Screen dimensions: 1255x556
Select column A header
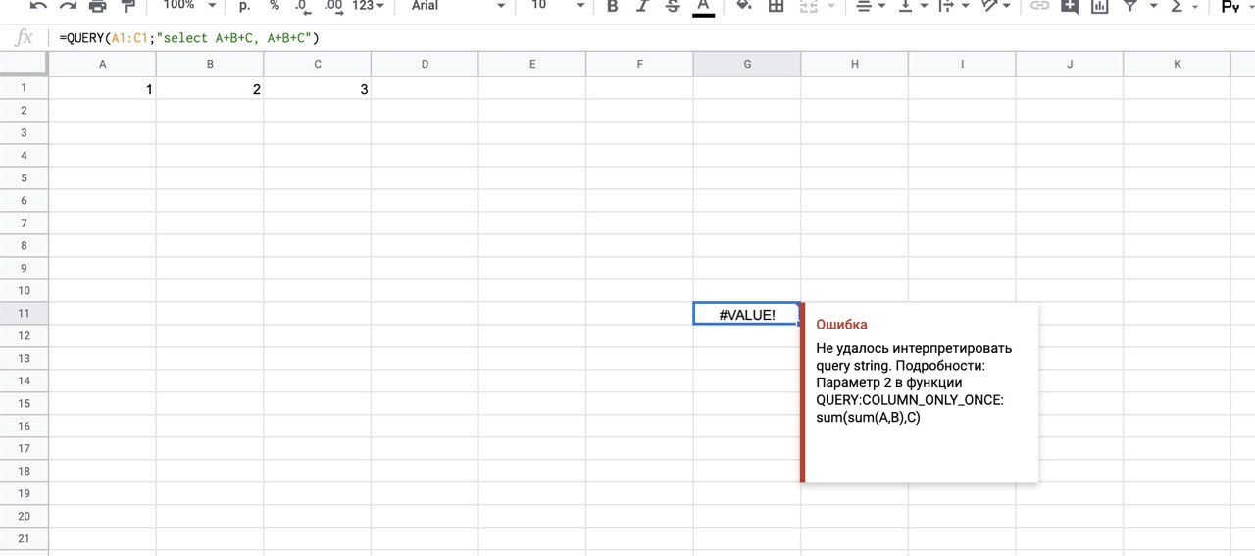tap(103, 64)
